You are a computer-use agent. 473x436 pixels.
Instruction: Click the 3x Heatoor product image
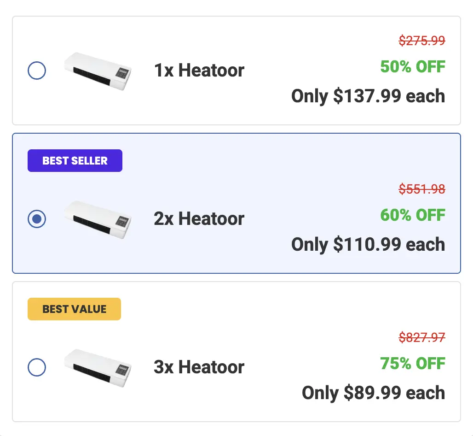coord(97,368)
